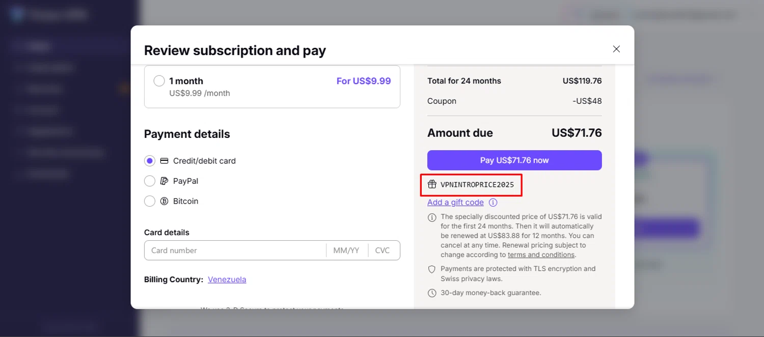Close the Review subscription dialog
764x337 pixels.
[616, 49]
